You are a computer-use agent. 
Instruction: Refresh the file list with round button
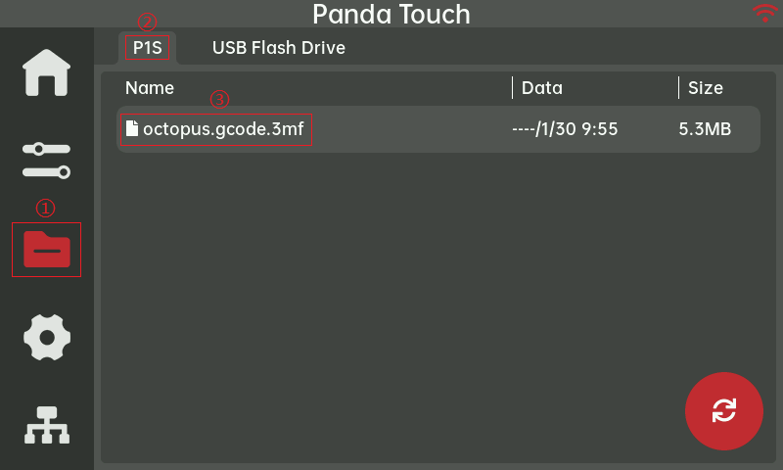(x=724, y=411)
